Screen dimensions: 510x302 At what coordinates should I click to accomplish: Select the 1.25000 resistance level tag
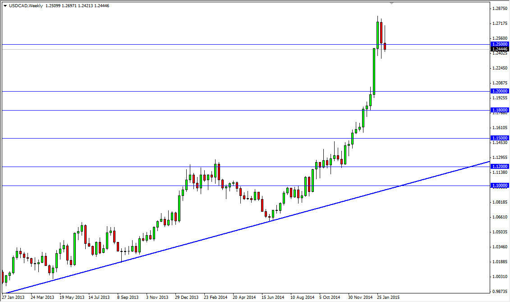coord(499,44)
